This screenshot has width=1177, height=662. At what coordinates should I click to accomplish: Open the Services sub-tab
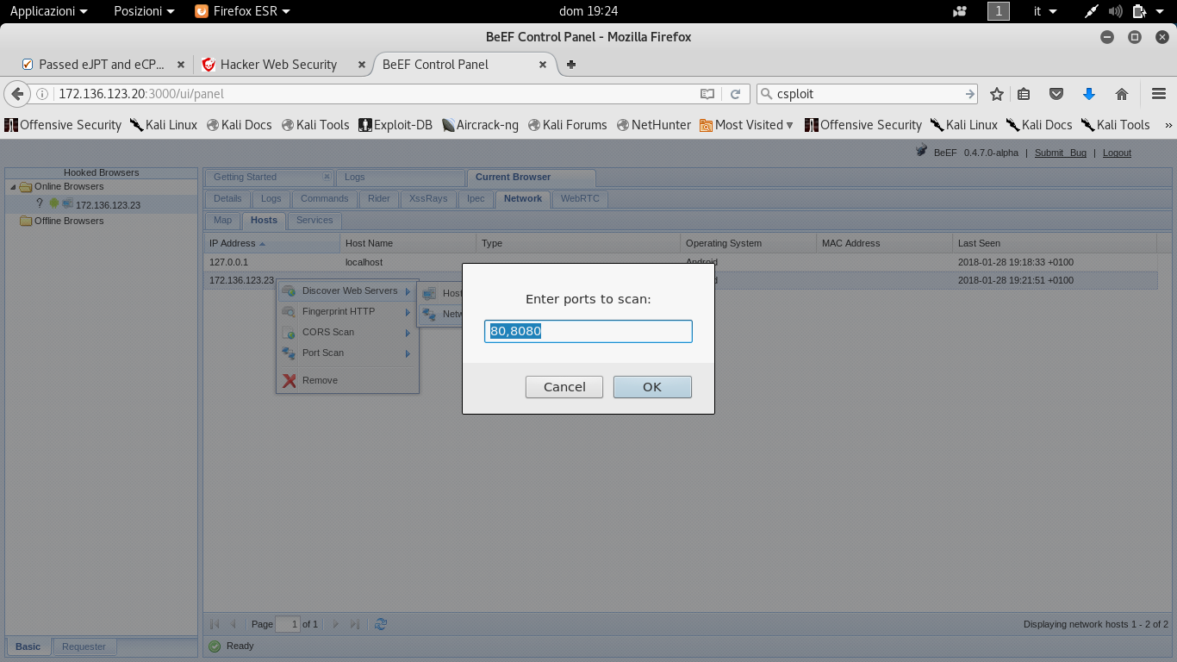click(x=314, y=220)
